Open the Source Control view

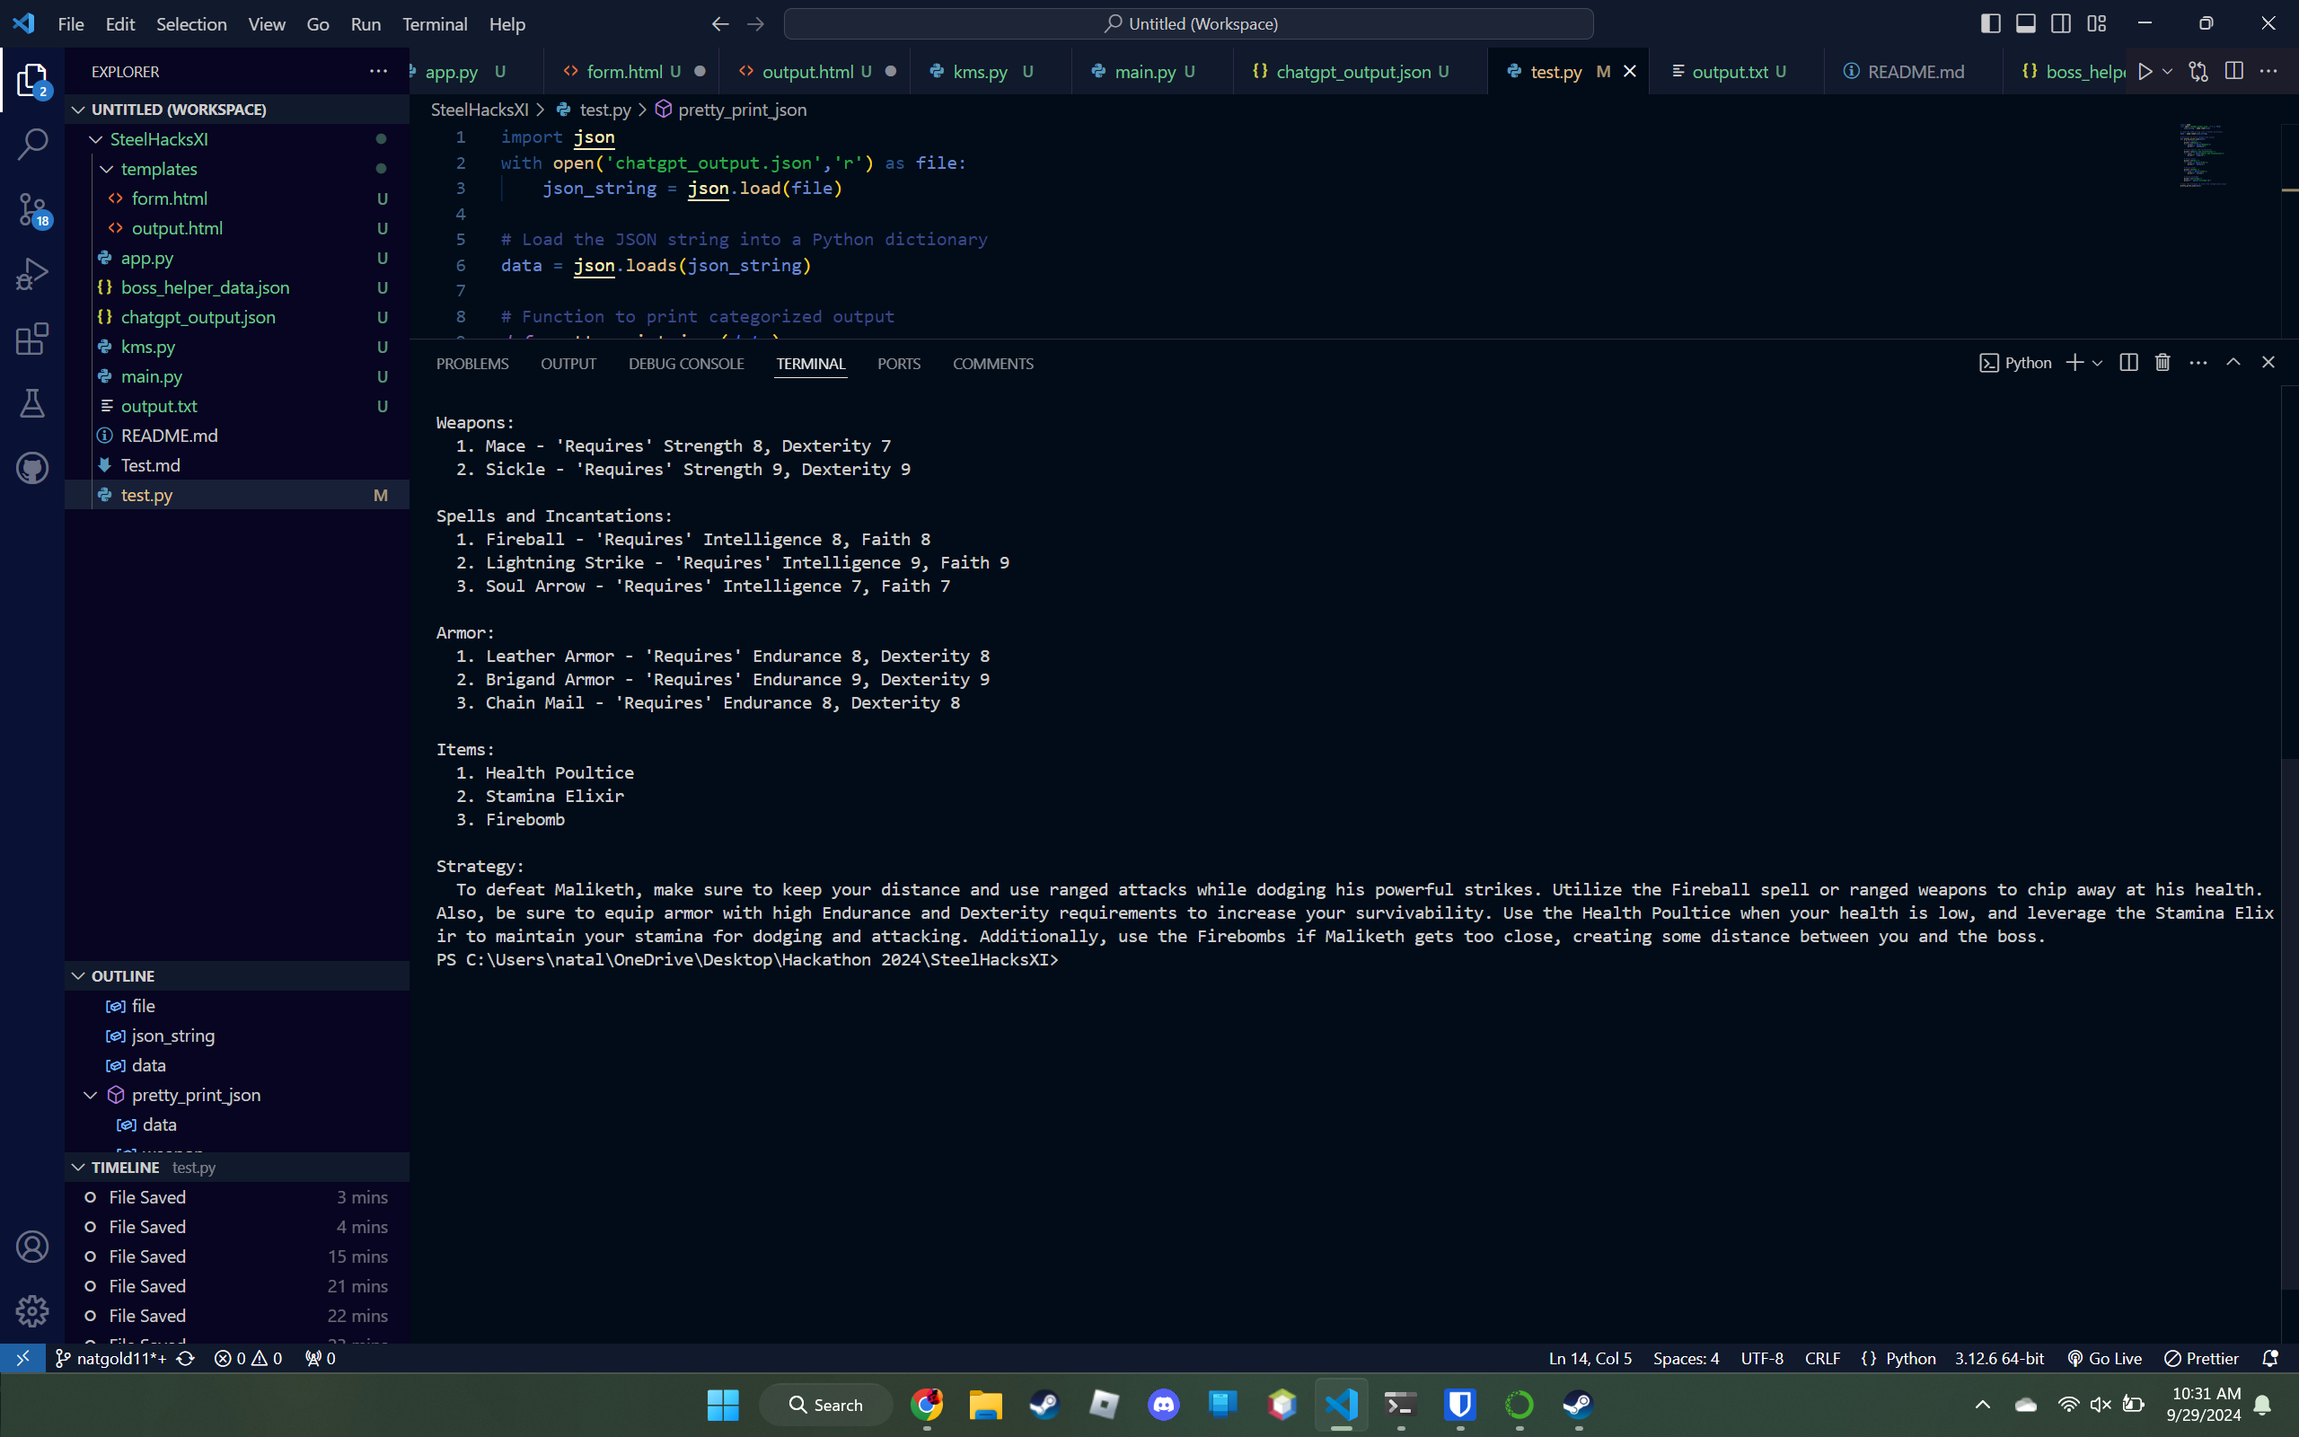(x=31, y=208)
